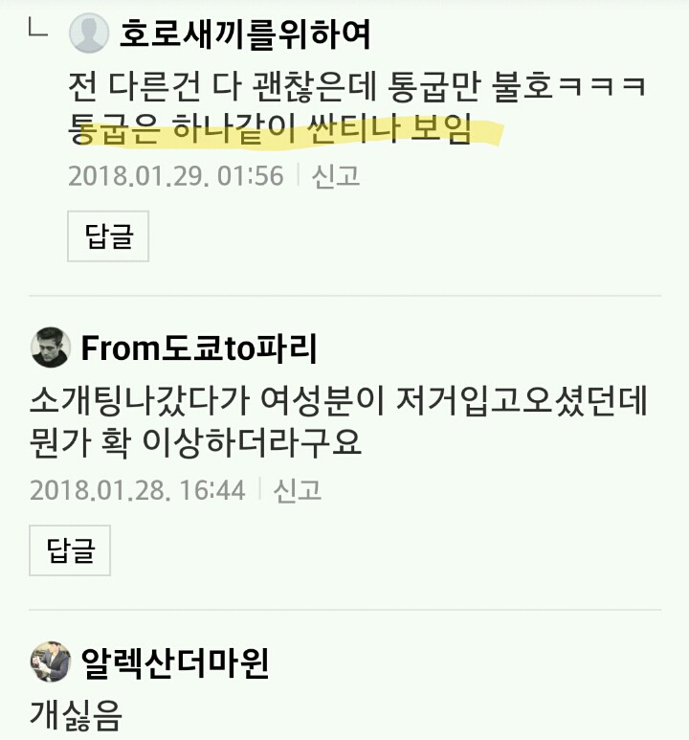Click the comment line 뭔가 확 이상하더라구요
The image size is (689, 740).
coord(195,442)
